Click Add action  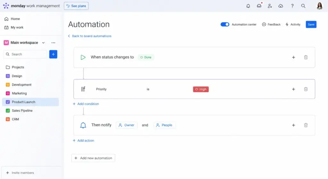pos(83,141)
